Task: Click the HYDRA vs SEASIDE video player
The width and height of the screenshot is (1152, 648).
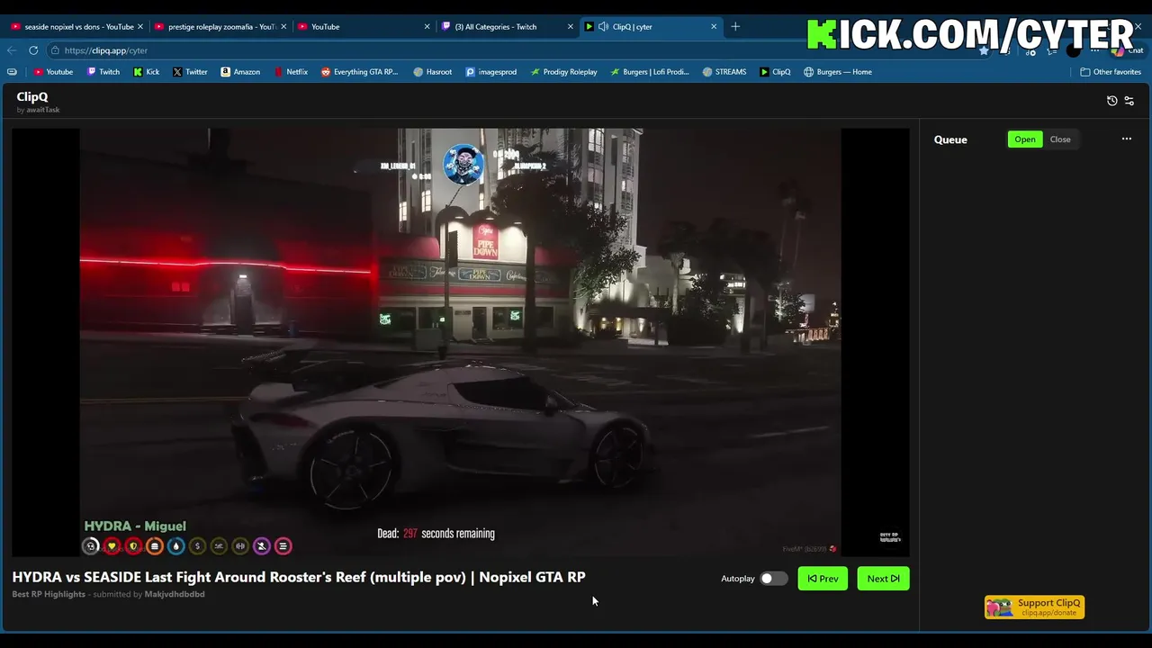Action: click(x=461, y=342)
